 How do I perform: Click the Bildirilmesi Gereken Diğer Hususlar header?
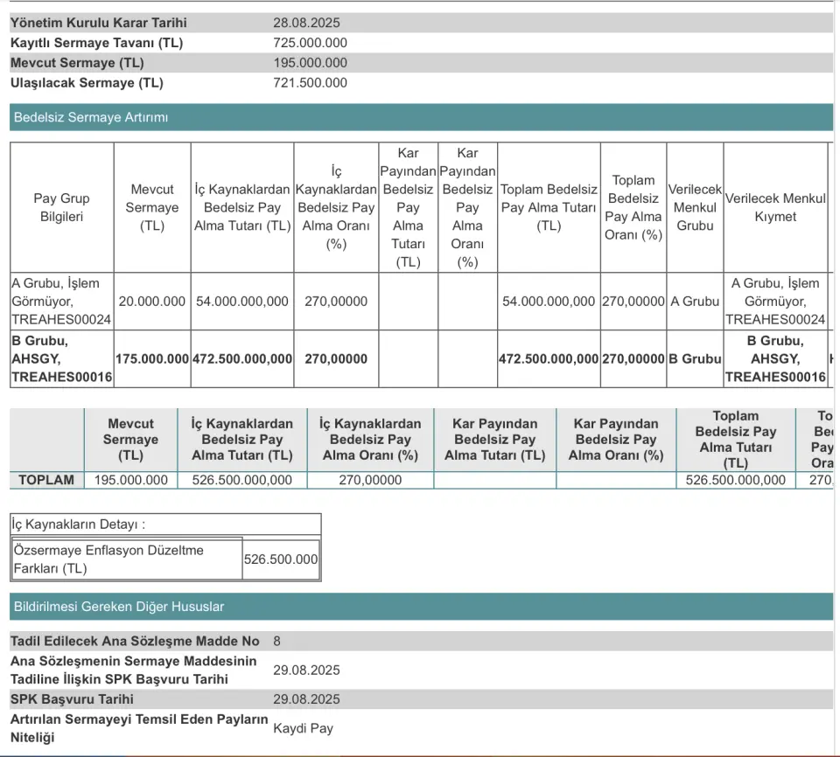pos(119,607)
